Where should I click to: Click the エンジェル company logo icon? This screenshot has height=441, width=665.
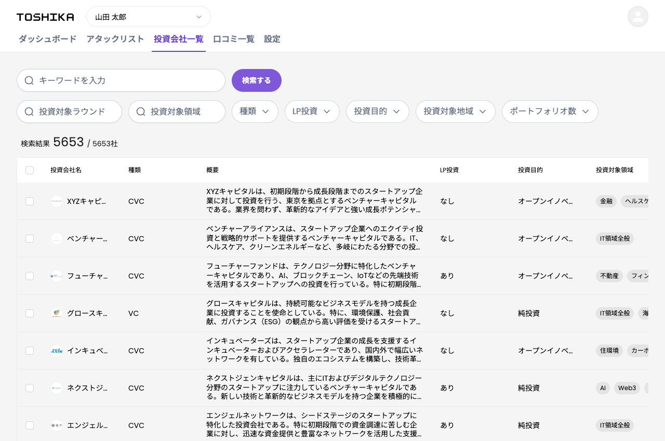(57, 425)
